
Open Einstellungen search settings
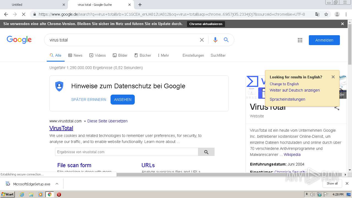pos(193,55)
